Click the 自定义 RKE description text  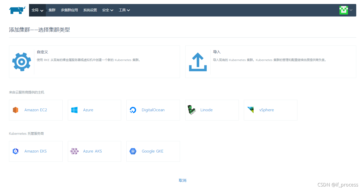(x=89, y=60)
